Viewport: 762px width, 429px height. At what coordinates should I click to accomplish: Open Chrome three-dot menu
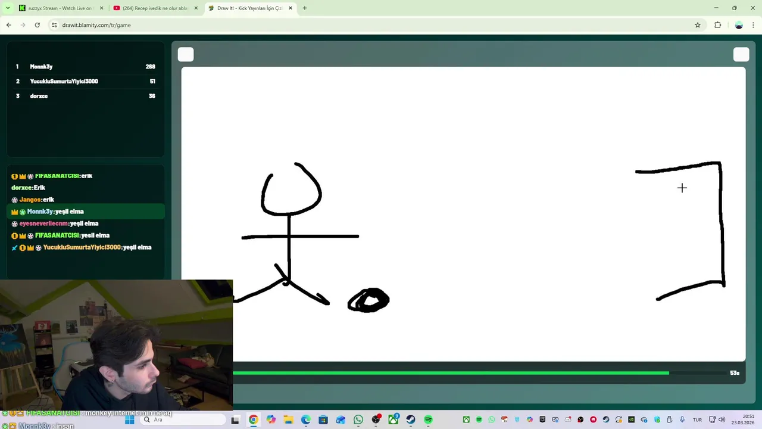click(754, 25)
